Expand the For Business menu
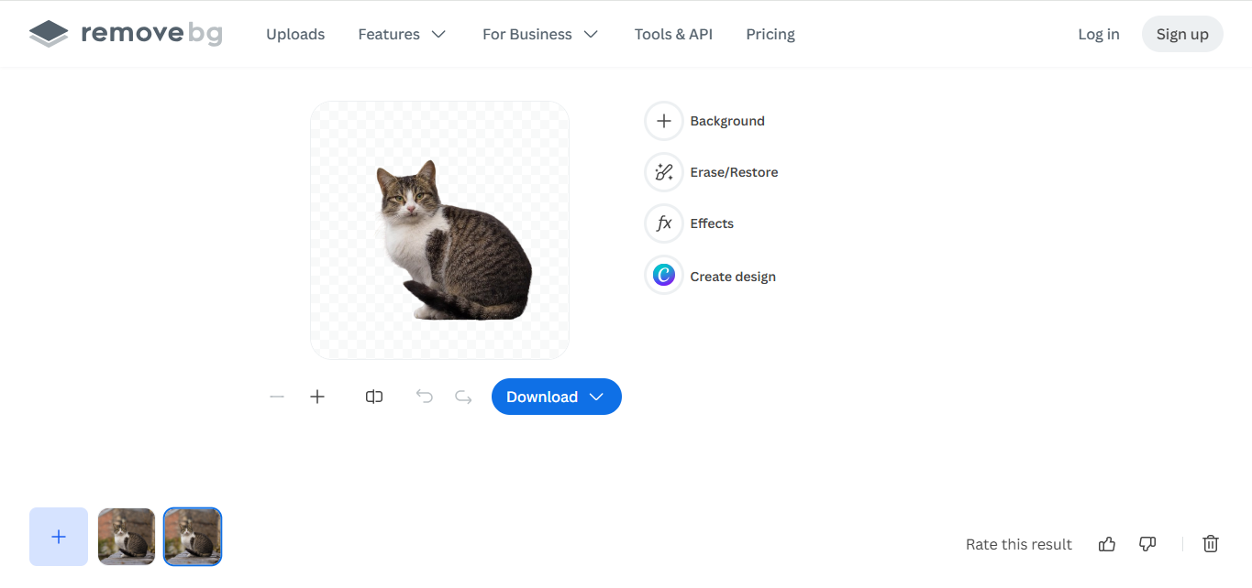 pyautogui.click(x=539, y=34)
